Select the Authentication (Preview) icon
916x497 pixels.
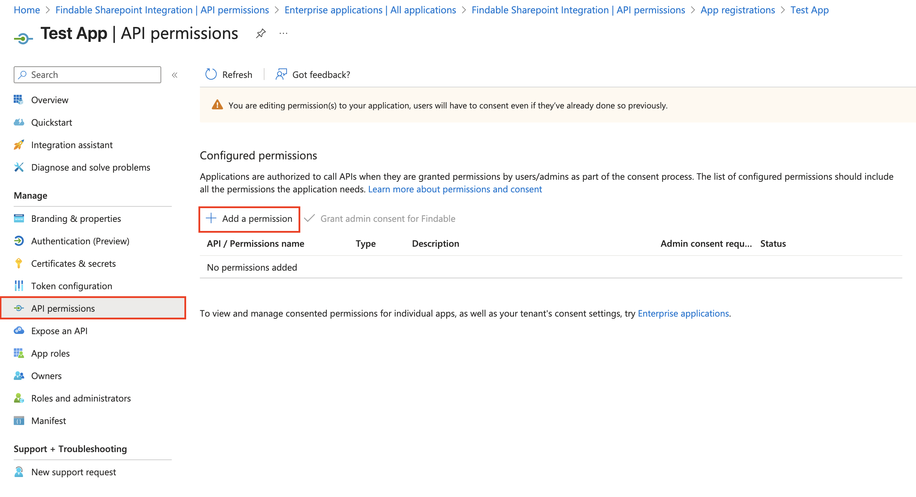(19, 241)
